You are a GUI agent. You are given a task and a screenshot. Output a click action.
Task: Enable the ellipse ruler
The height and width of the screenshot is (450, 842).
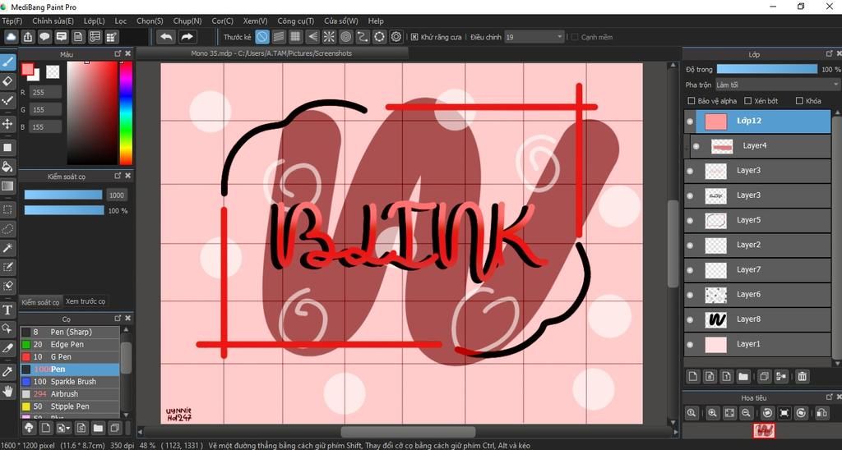tap(380, 36)
